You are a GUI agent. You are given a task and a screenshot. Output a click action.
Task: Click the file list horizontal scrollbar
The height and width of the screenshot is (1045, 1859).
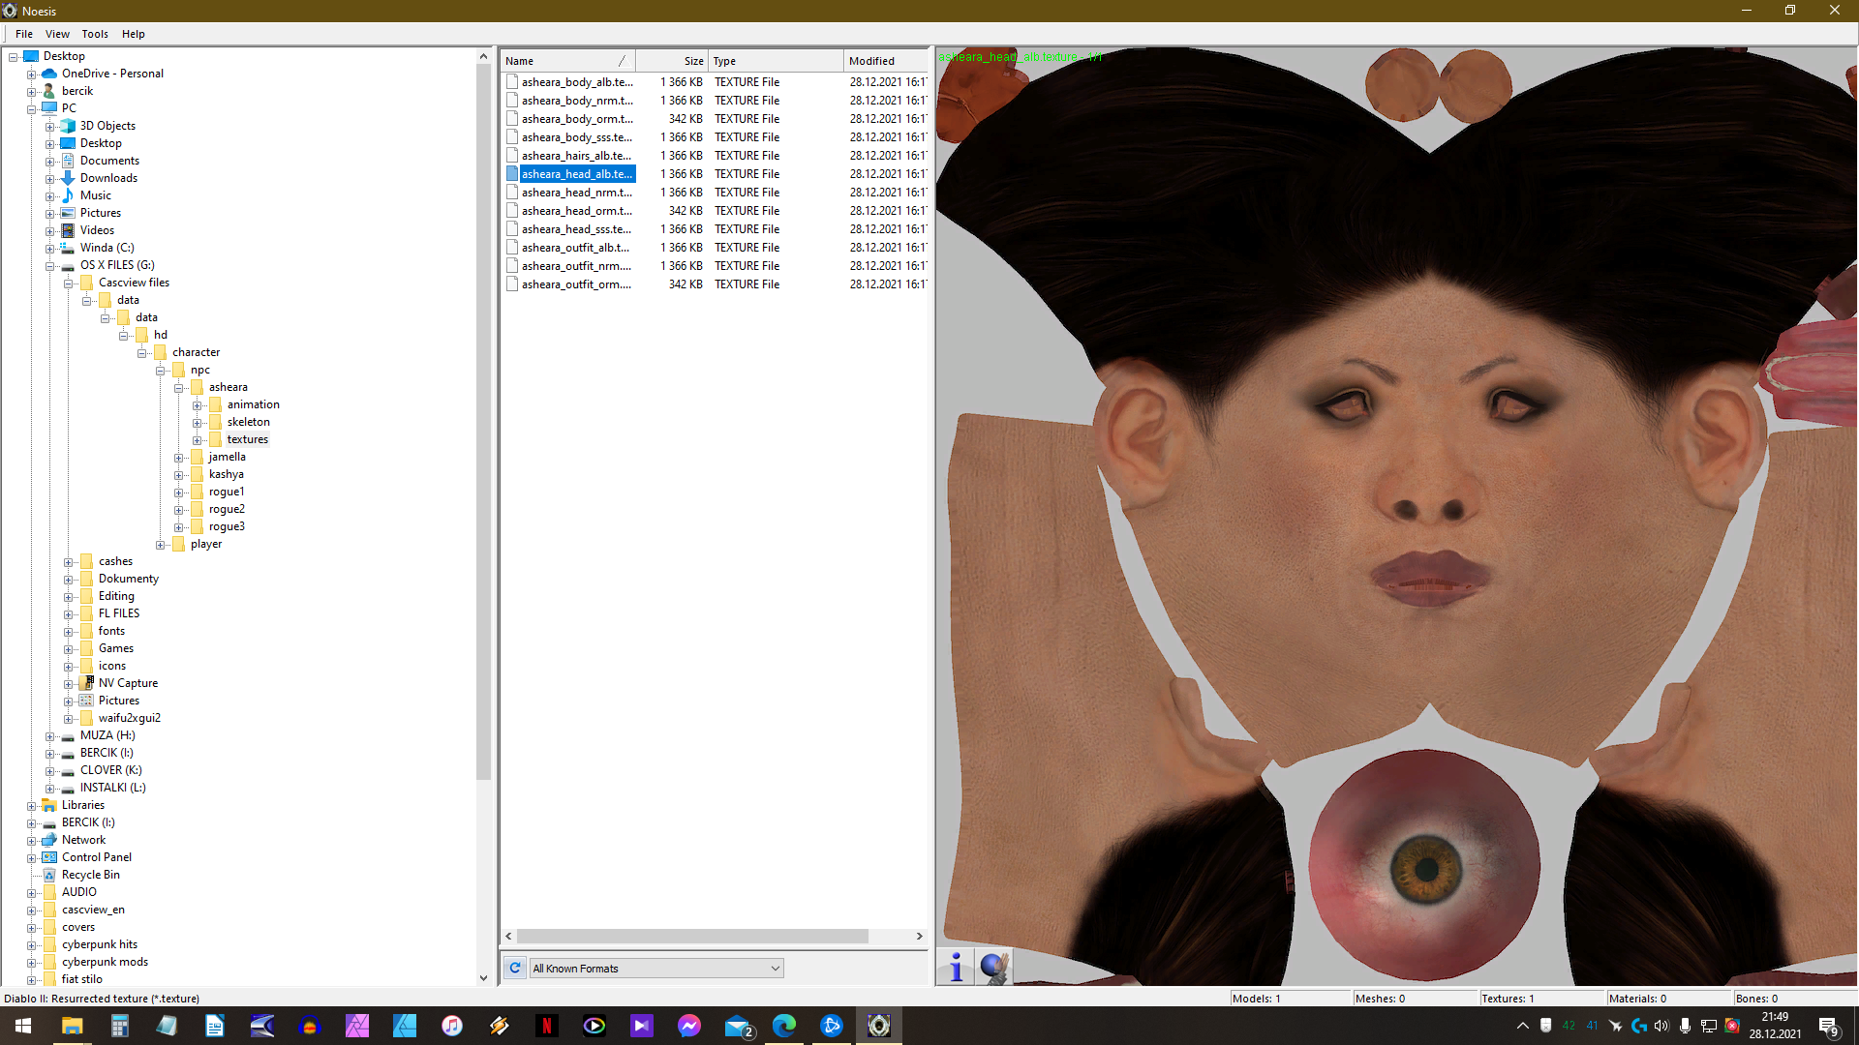(x=691, y=936)
